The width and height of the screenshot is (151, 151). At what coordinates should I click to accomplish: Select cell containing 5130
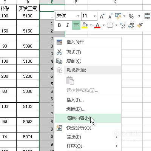[x=28, y=61]
